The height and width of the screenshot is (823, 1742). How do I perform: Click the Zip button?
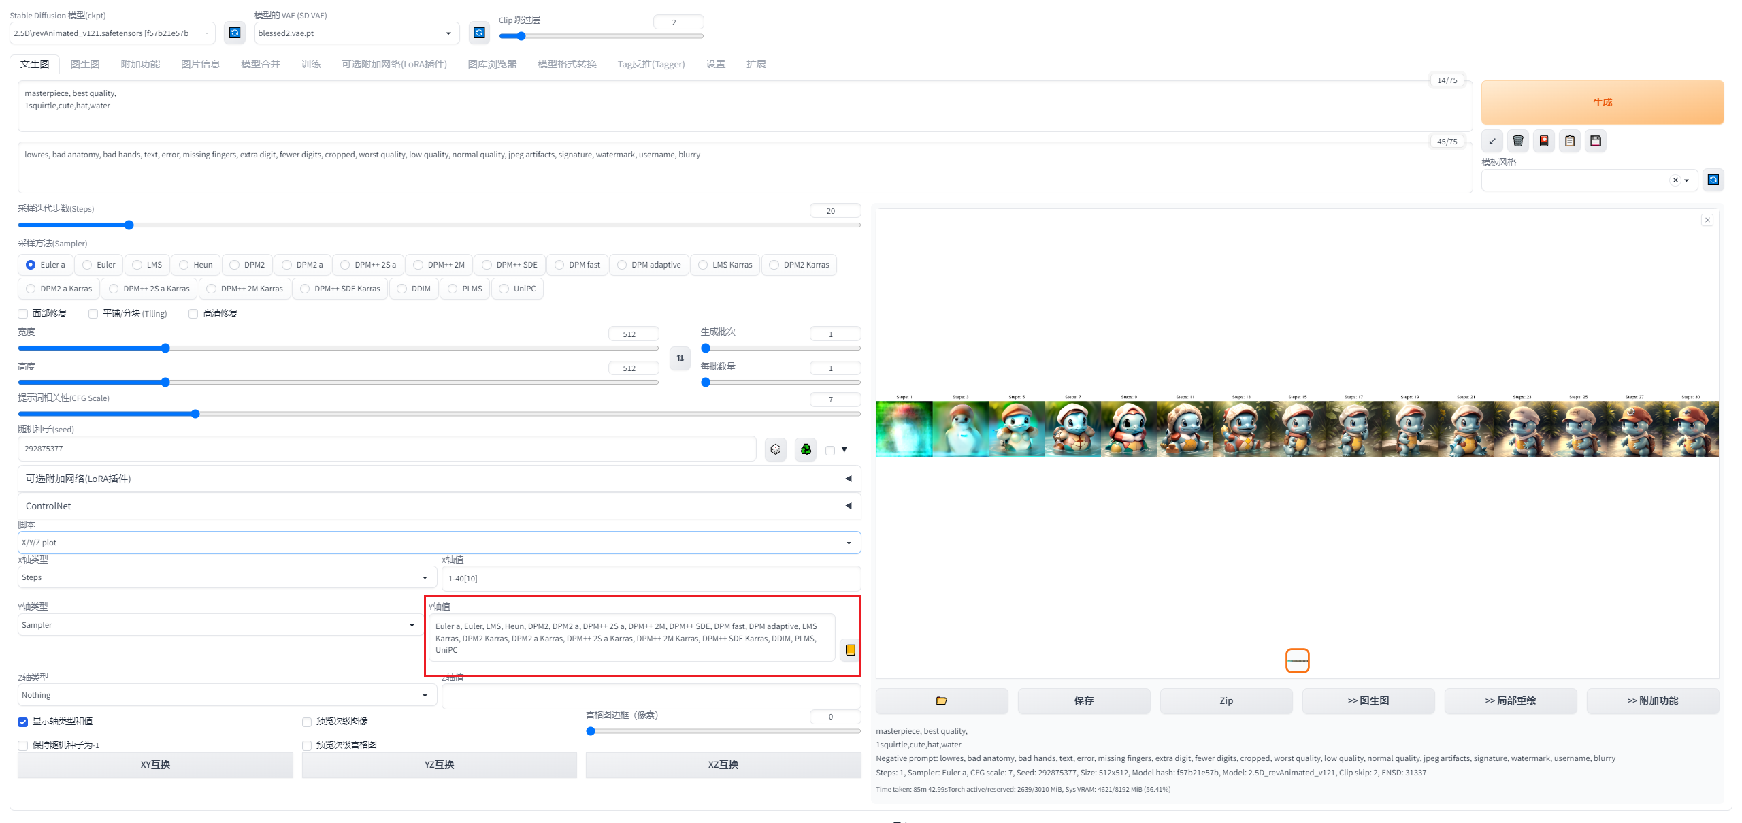pyautogui.click(x=1226, y=700)
